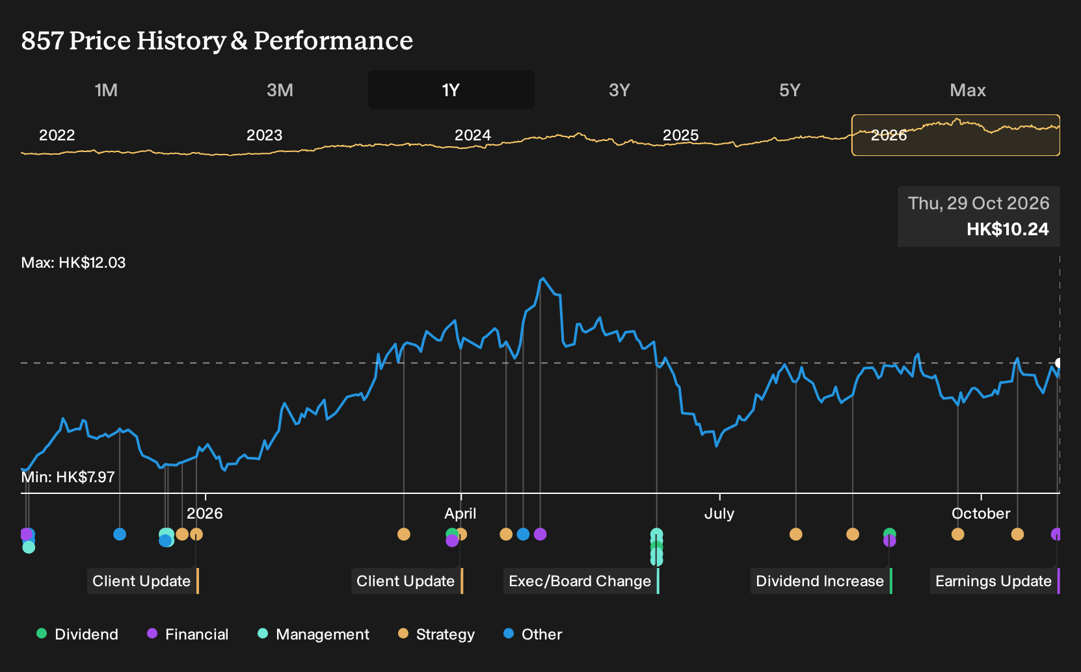Image resolution: width=1081 pixels, height=672 pixels.
Task: Open the Earnings Update event label
Action: coord(994,581)
